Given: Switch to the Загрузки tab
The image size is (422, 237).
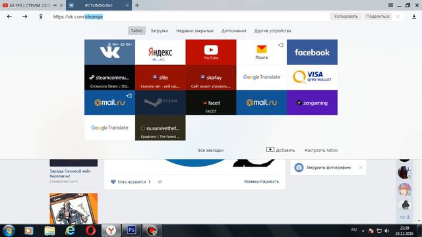Looking at the screenshot, I should 160,31.
